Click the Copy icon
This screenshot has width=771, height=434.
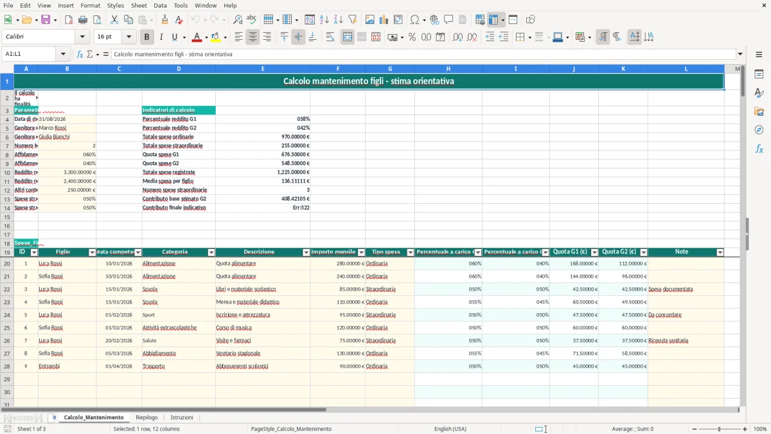pos(128,20)
